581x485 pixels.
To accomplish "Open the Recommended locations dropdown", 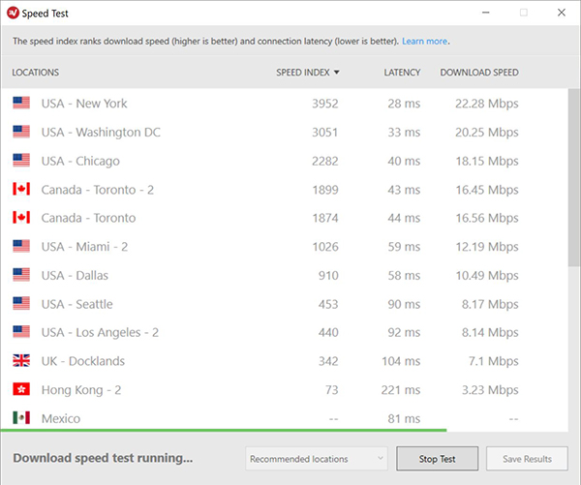I will (317, 458).
